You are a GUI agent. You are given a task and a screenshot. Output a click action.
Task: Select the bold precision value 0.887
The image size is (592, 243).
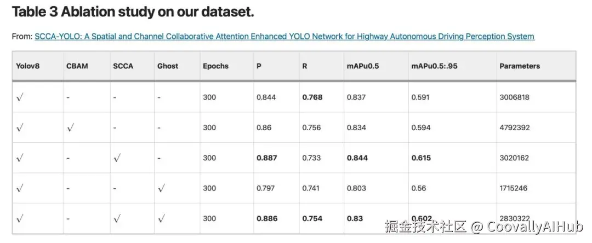(x=267, y=158)
